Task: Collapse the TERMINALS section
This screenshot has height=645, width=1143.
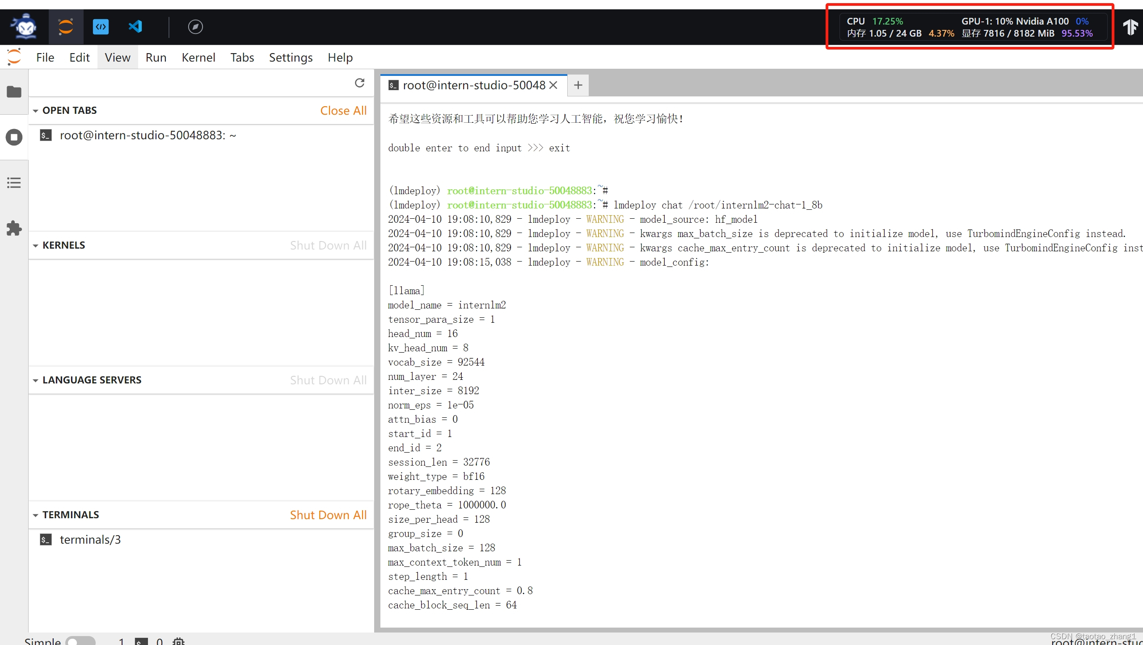Action: (36, 515)
